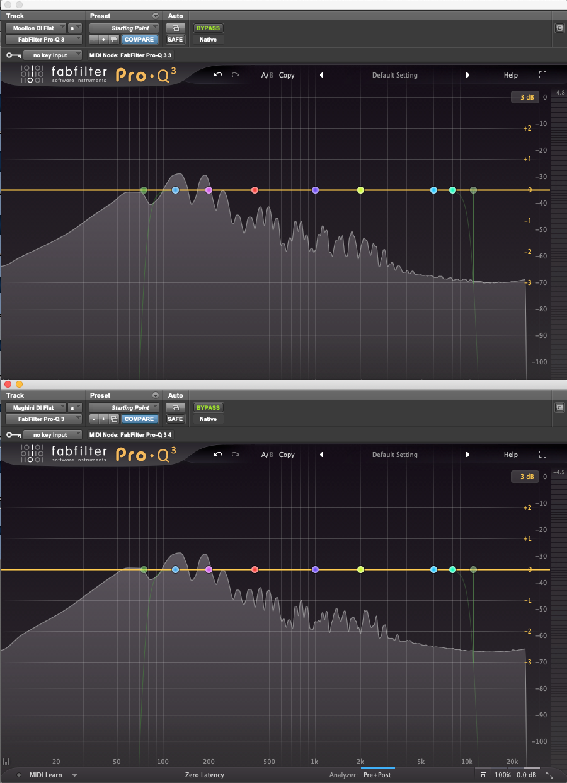Click preset plus button in Moollon window
Viewport: 567px width, 783px height.
(103, 40)
